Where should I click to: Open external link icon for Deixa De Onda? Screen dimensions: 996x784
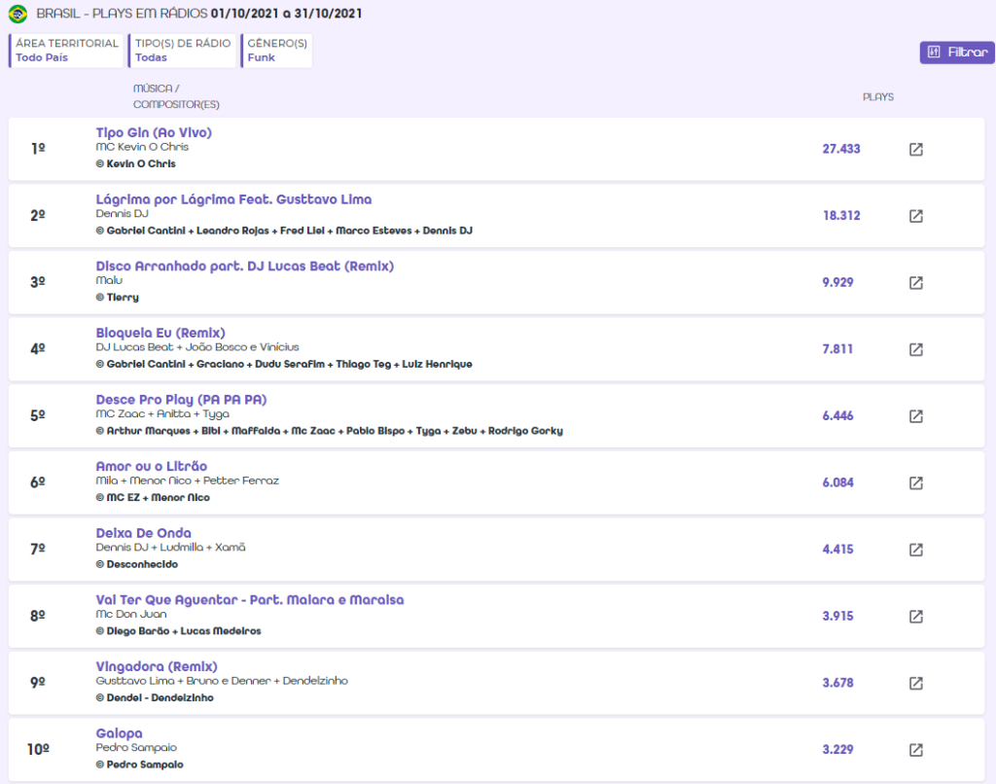pyautogui.click(x=915, y=550)
